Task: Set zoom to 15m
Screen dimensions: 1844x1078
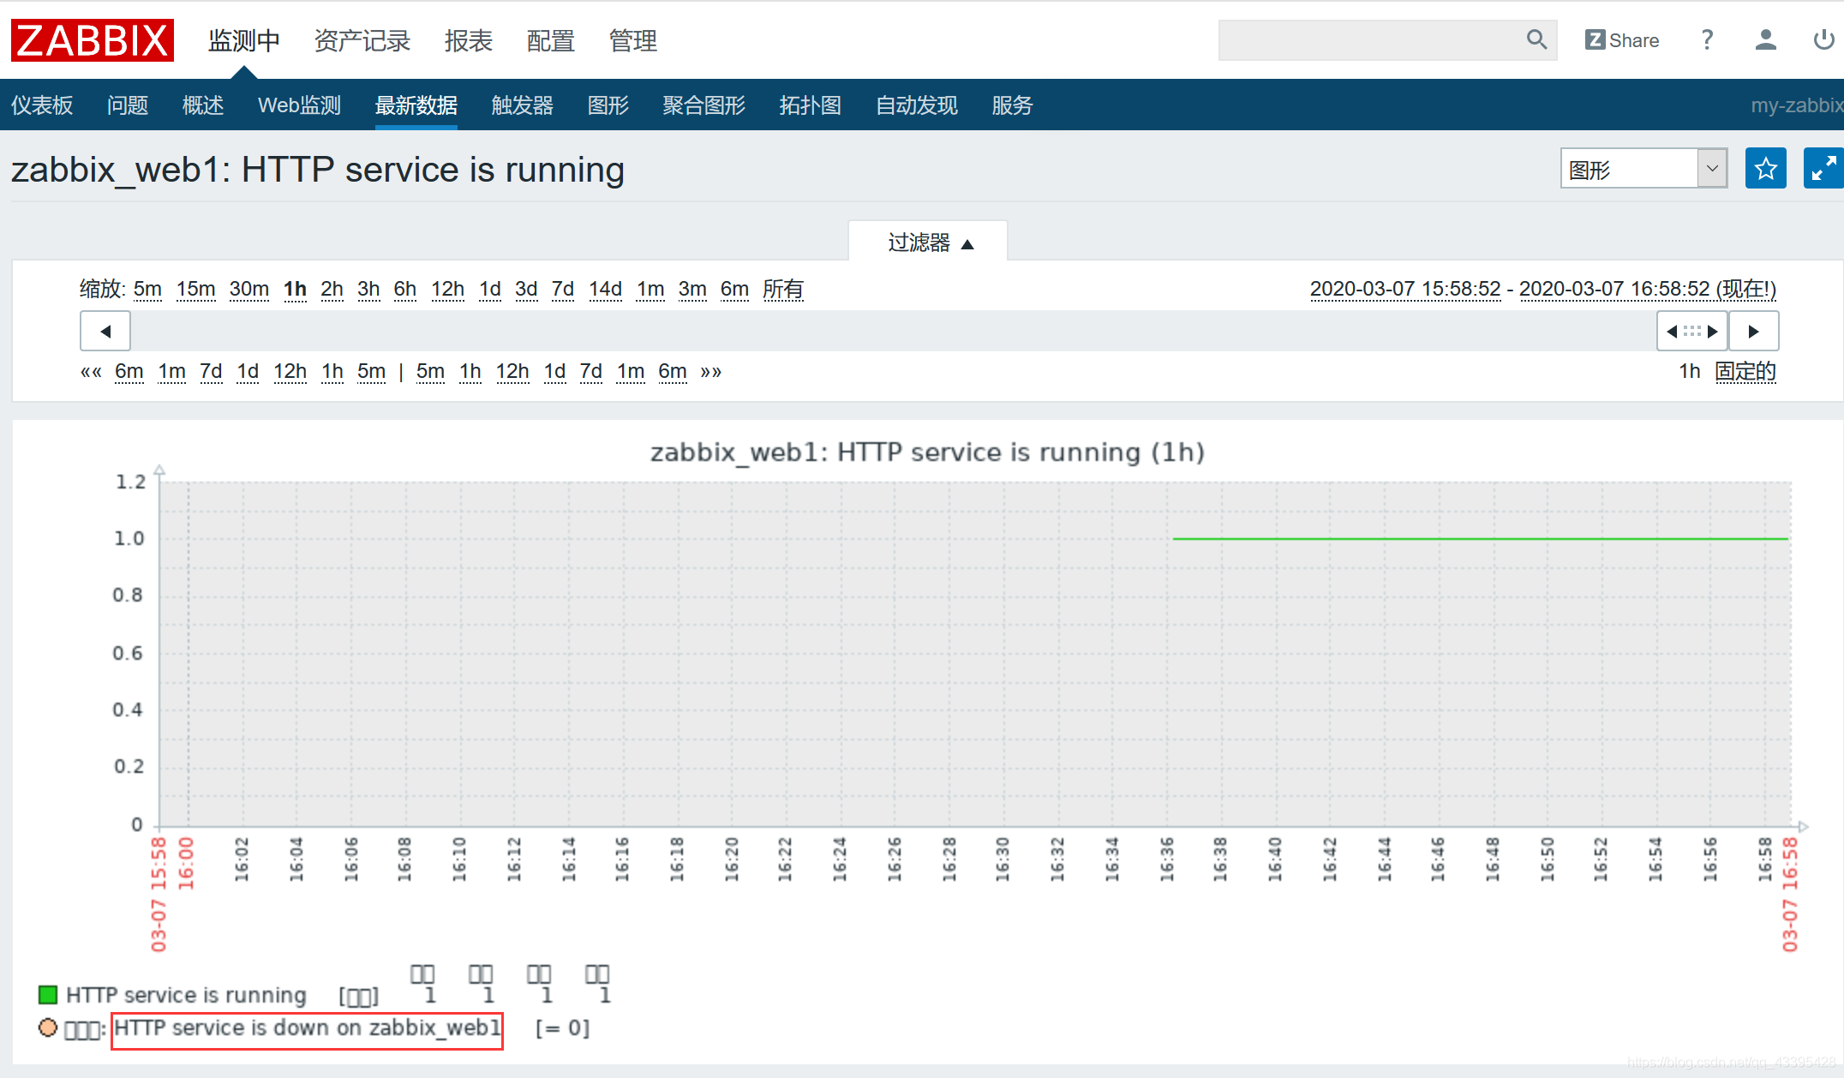Action: [x=196, y=290]
